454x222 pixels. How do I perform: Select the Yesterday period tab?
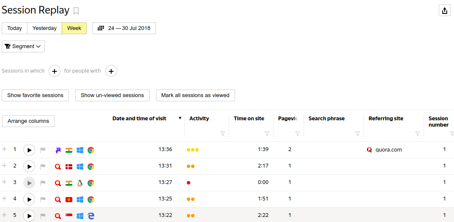coord(44,28)
